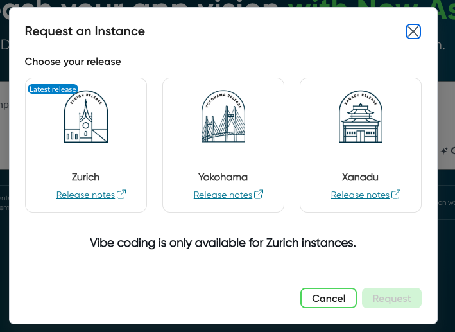The width and height of the screenshot is (455, 332).
Task: Open Zurich Release notes link
Action: [x=85, y=195]
